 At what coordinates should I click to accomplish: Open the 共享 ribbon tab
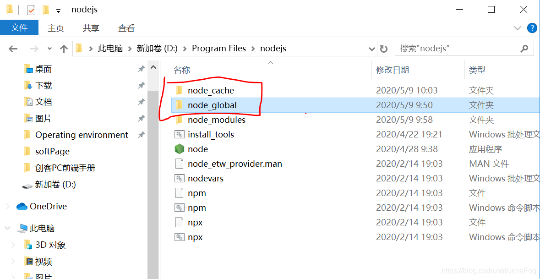(x=91, y=28)
